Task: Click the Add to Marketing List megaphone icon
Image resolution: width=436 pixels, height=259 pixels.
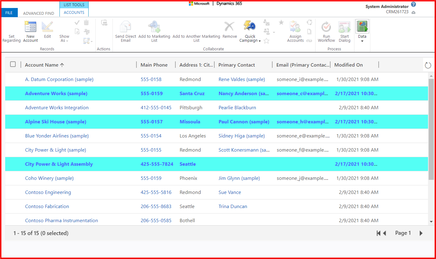Action: (x=154, y=27)
